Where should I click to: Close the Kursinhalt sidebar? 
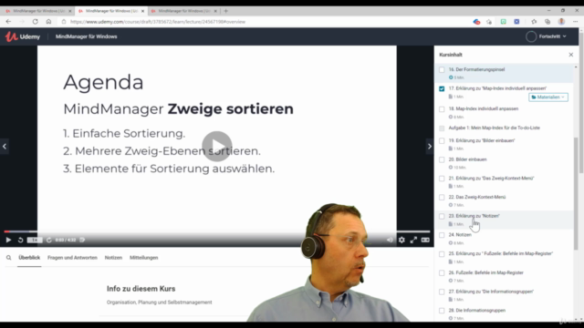(571, 55)
